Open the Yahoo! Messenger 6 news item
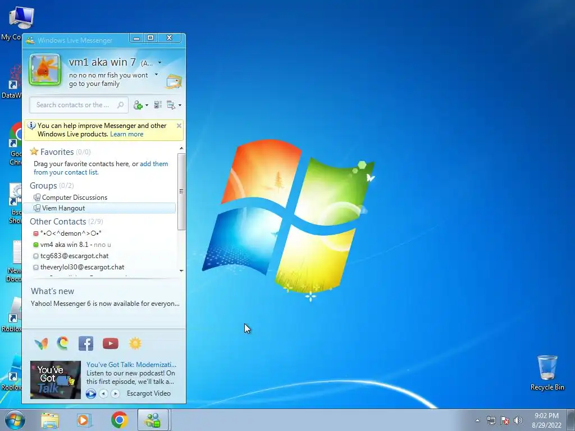The width and height of the screenshot is (575, 431). point(105,304)
